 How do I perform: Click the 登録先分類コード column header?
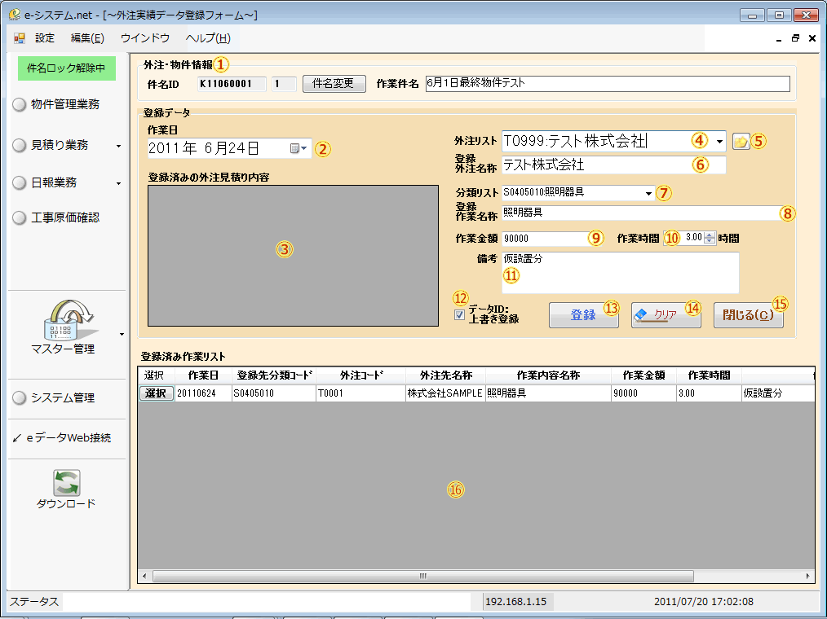274,375
